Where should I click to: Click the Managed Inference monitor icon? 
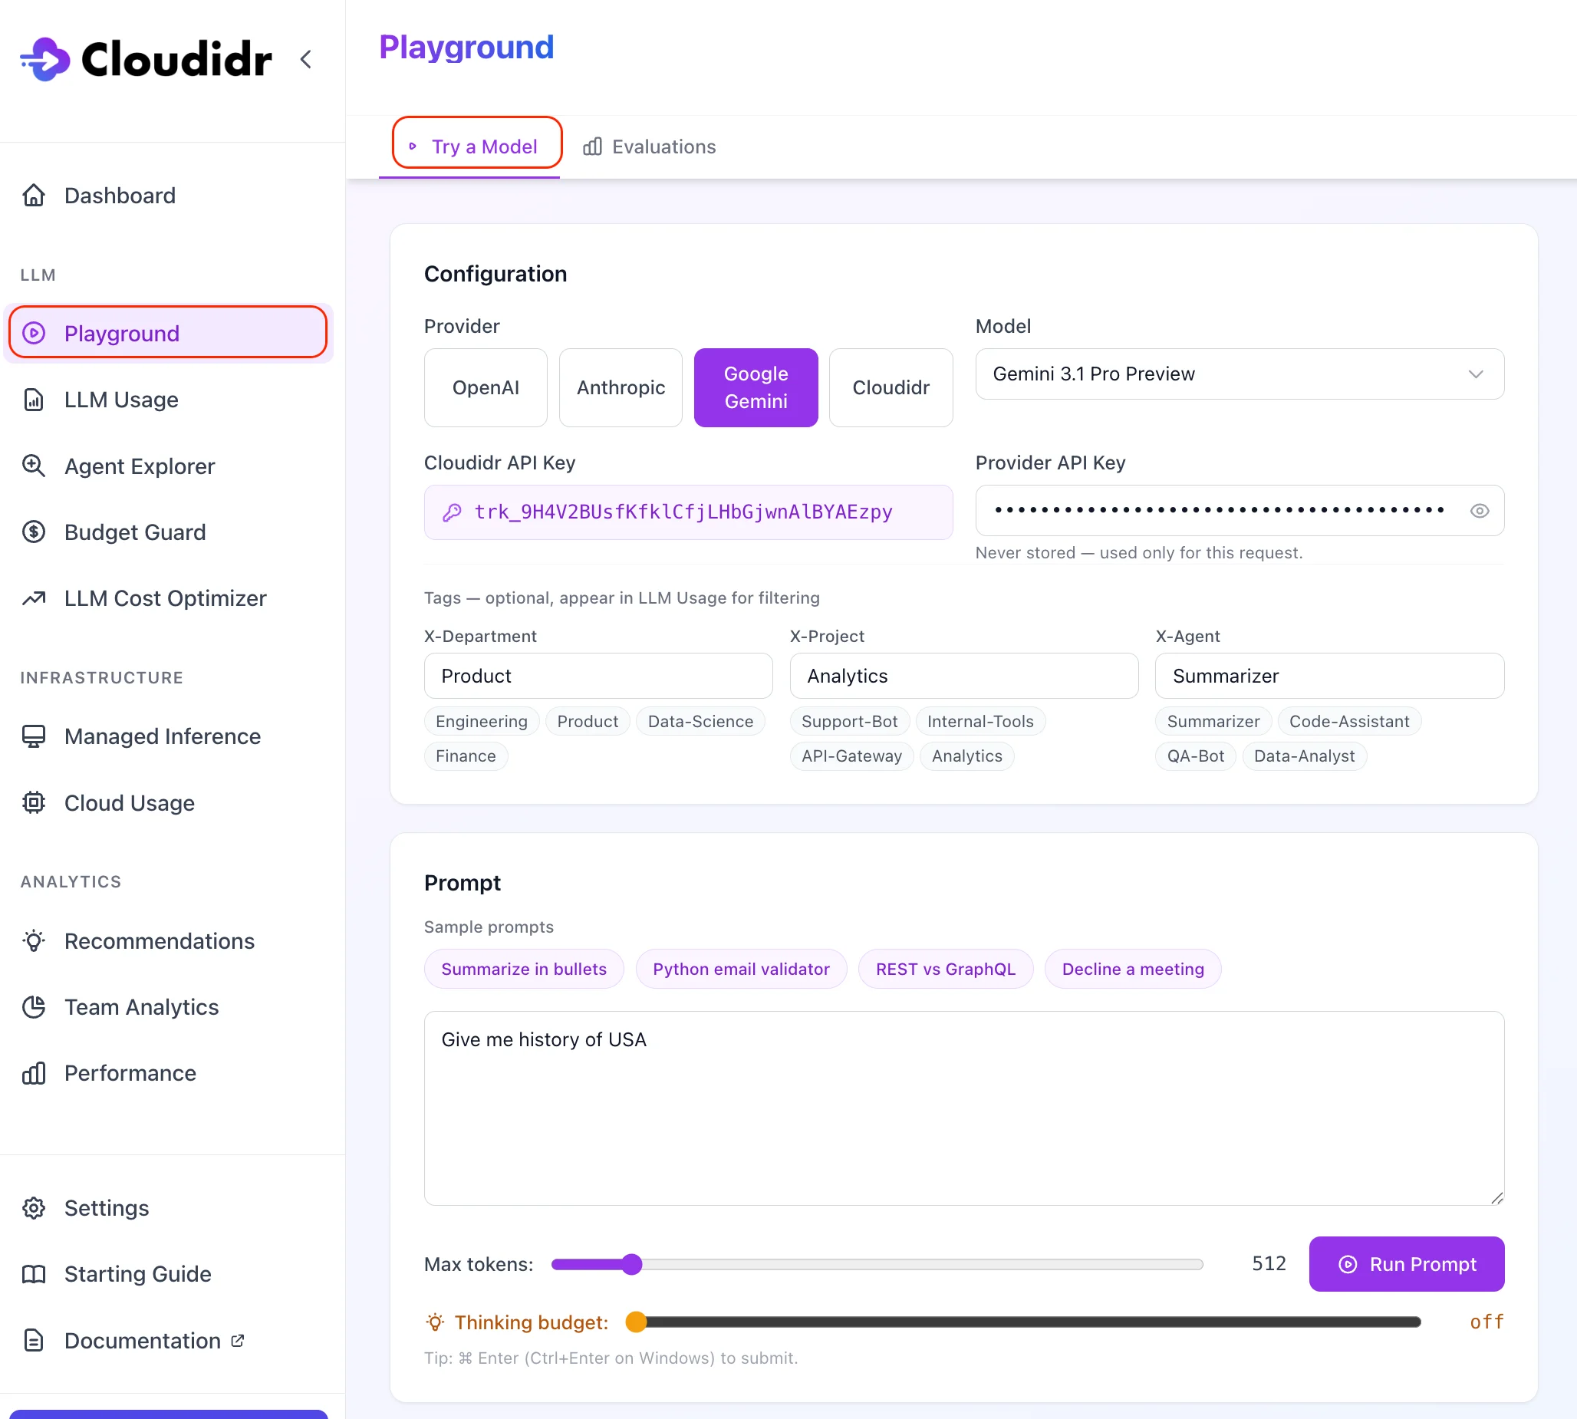[34, 736]
